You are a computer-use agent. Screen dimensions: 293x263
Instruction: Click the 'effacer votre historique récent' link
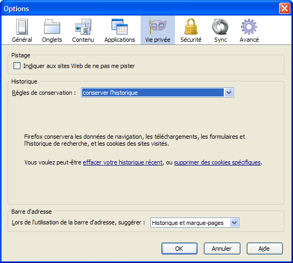tap(122, 162)
